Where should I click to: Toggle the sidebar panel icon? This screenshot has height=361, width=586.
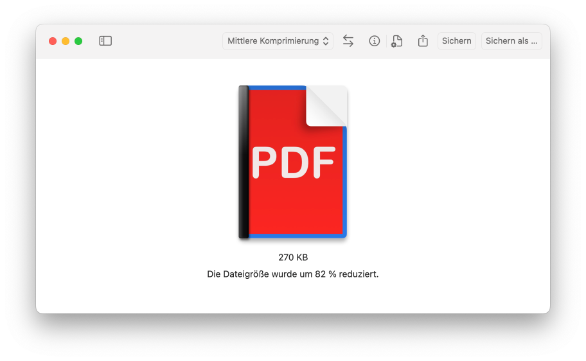tap(105, 41)
